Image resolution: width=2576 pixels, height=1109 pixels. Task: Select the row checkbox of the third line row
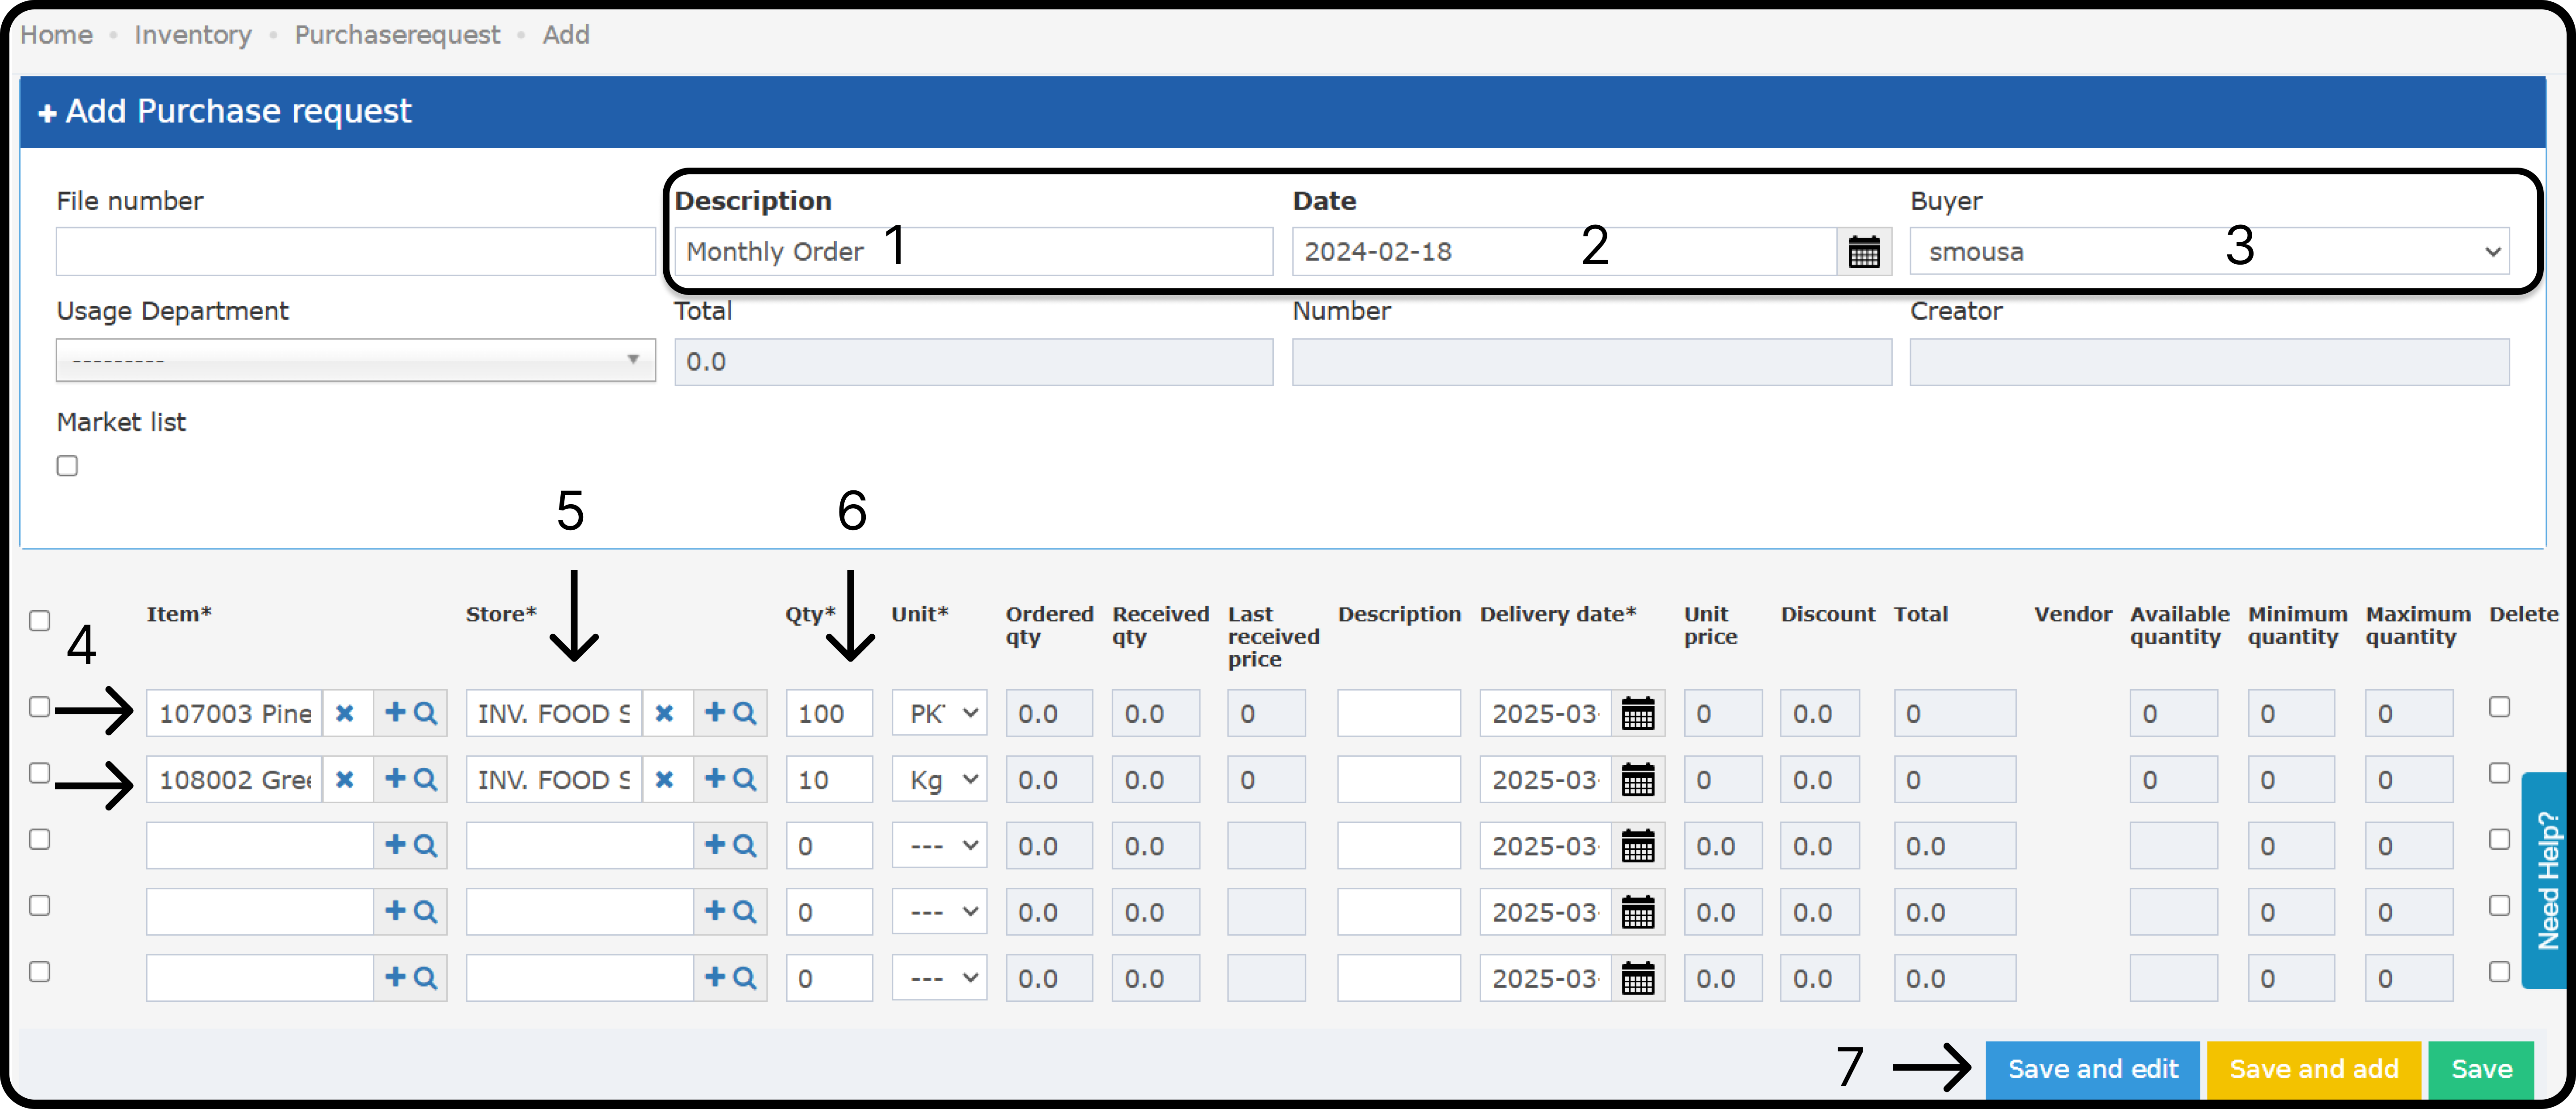(x=40, y=839)
